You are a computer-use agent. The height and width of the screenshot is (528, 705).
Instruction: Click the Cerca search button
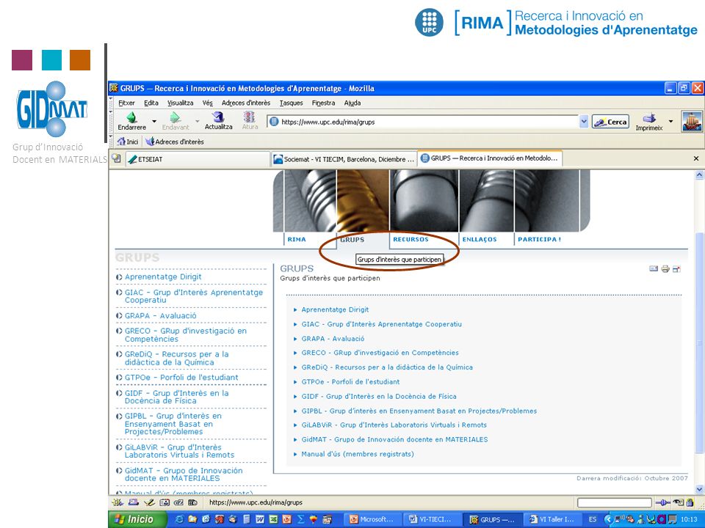pyautogui.click(x=610, y=122)
